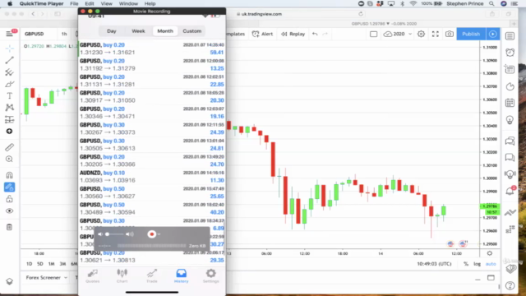This screenshot has width=526, height=296.
Task: Adjust QuickTime recording volume slider
Action: click(x=116, y=234)
